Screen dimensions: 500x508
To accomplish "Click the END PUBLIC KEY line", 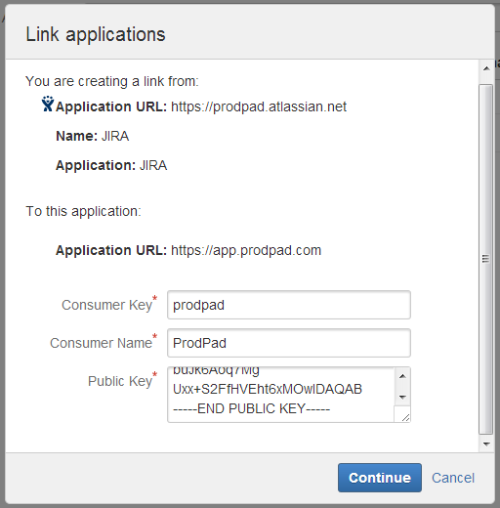I will (x=251, y=408).
